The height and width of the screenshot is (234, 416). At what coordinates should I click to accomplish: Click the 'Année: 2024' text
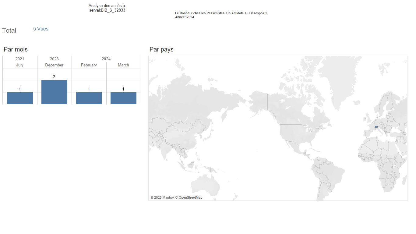click(185, 17)
